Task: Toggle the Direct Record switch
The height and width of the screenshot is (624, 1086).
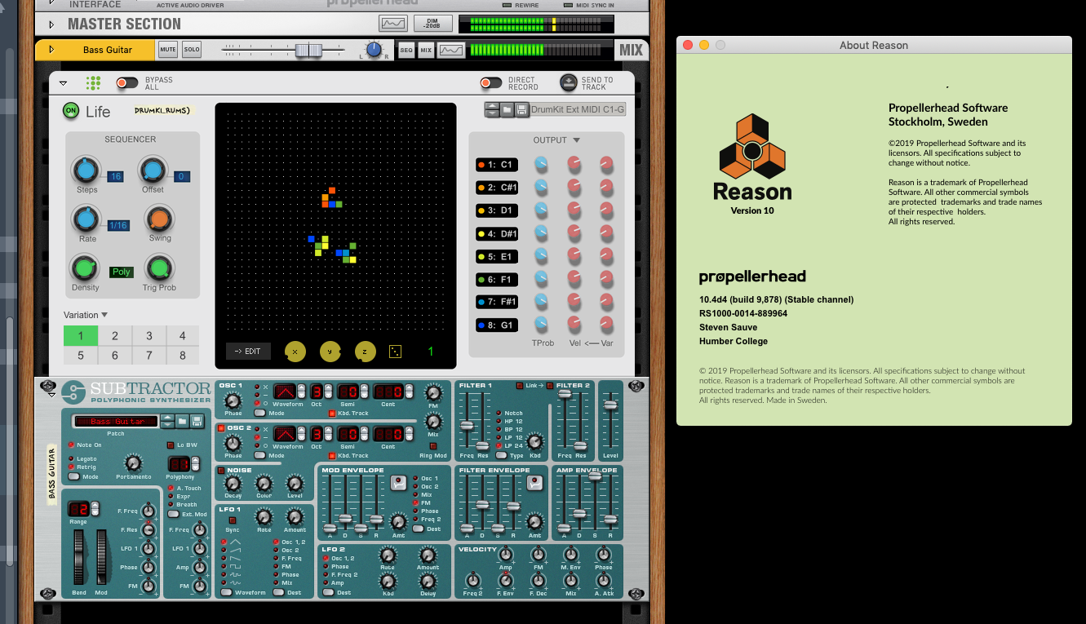Action: pos(490,83)
